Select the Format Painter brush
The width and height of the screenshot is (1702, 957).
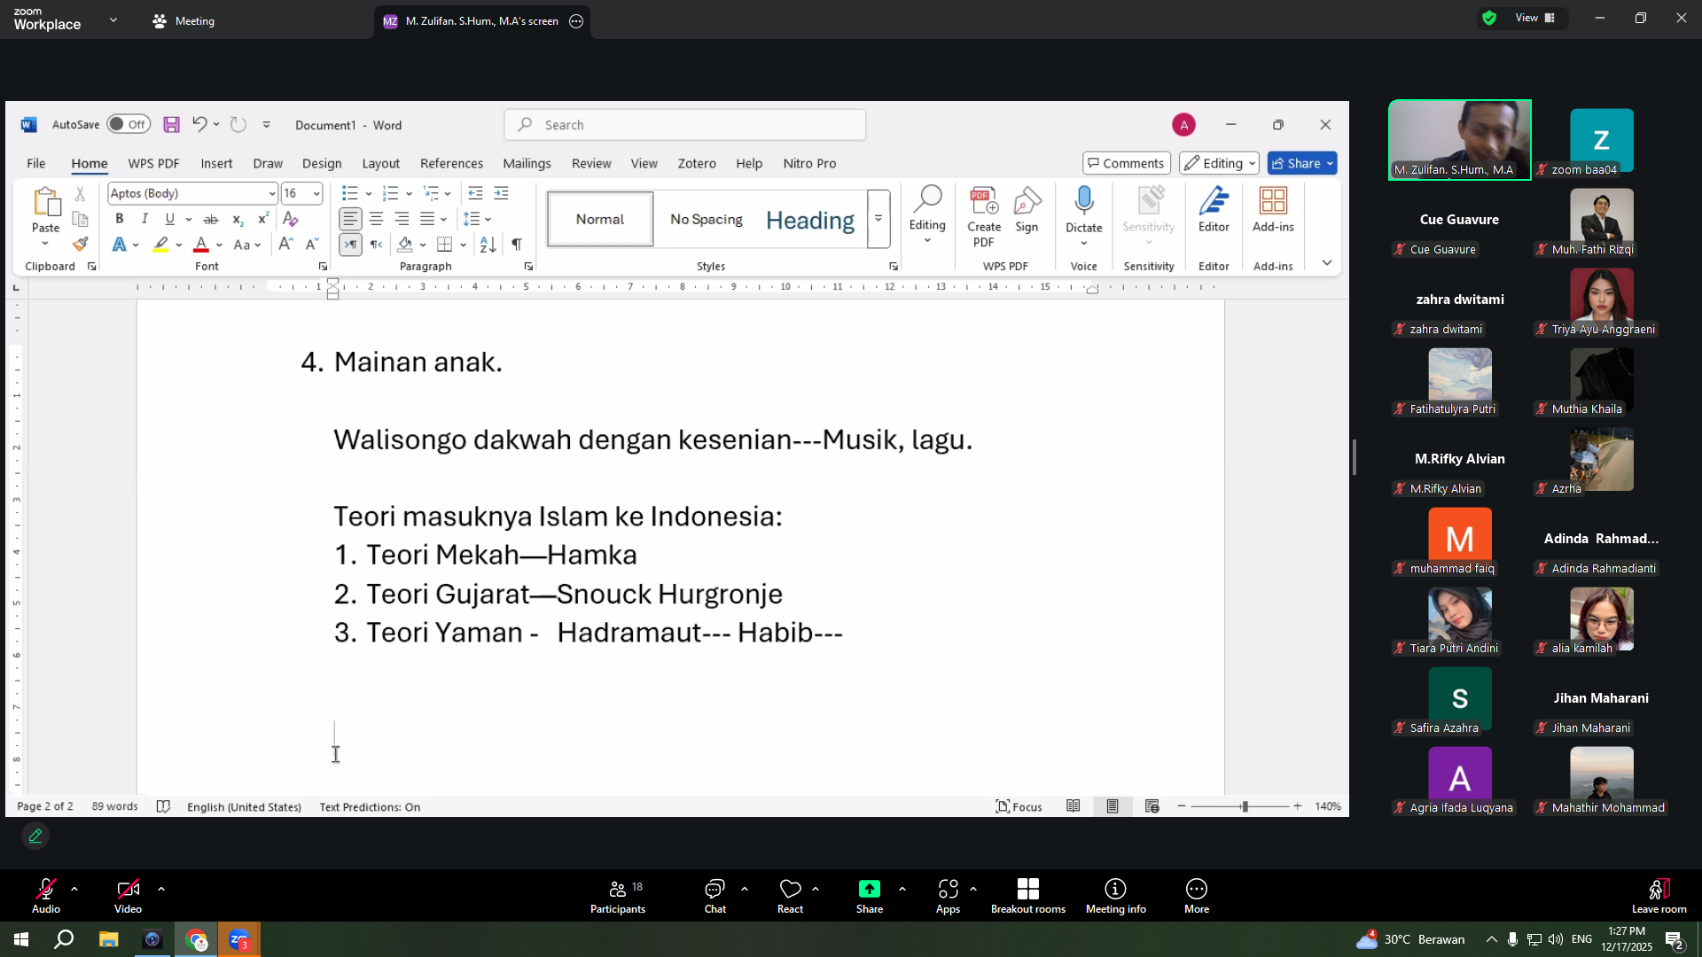(80, 244)
